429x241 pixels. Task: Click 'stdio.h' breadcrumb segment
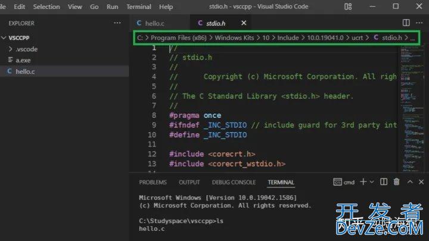(x=392, y=37)
